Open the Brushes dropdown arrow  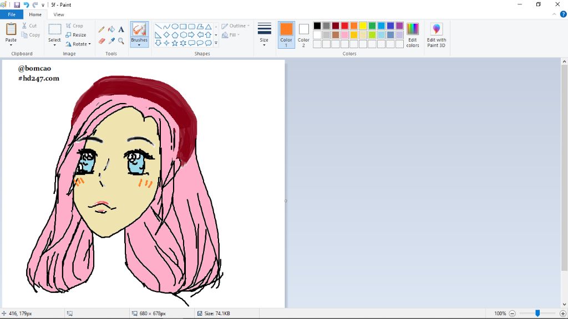[x=139, y=45]
